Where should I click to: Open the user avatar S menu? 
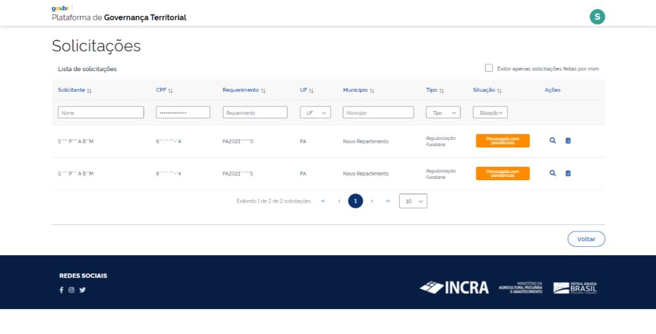click(x=597, y=17)
